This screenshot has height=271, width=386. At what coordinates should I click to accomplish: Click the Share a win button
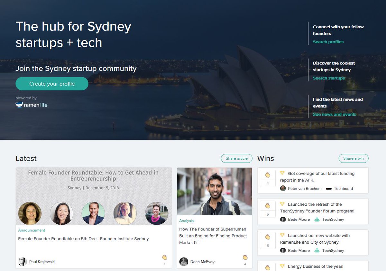[x=353, y=158]
